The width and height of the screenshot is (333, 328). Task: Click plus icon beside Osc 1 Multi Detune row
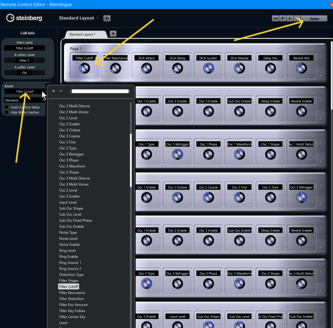coord(320,162)
